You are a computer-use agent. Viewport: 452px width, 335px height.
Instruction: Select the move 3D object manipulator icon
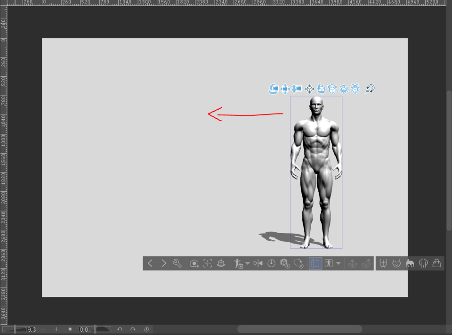310,89
